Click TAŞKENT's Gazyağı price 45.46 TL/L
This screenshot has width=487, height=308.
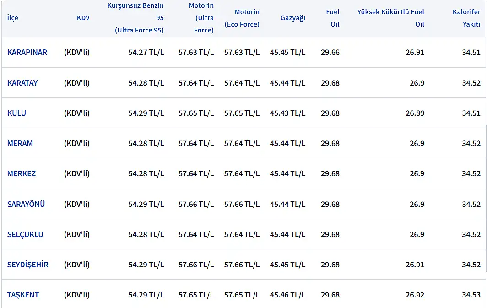coord(287,295)
